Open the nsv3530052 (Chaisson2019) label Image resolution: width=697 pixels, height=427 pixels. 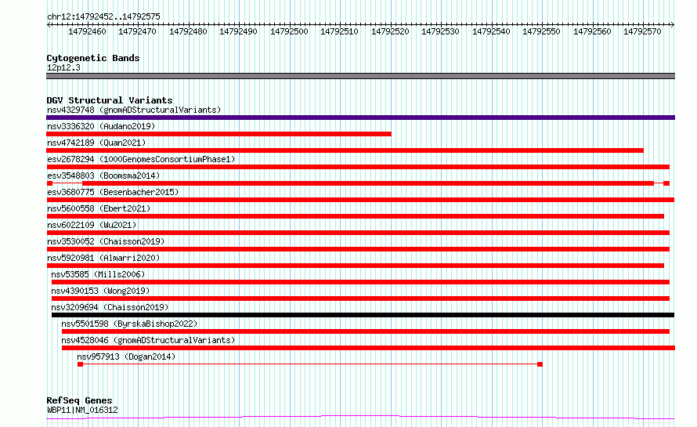[x=106, y=241]
